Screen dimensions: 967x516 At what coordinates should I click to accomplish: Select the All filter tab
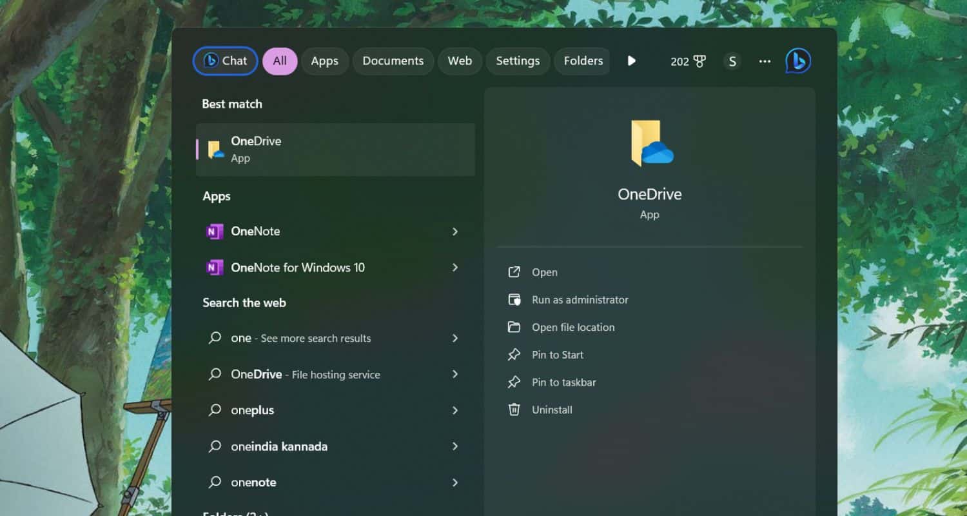coord(280,61)
